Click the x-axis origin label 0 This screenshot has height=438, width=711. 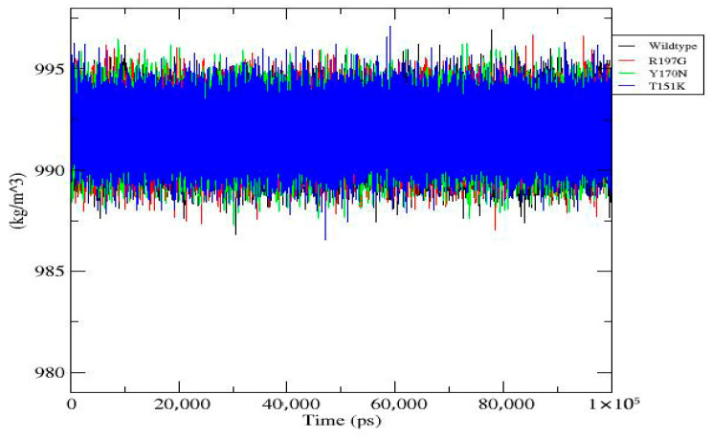click(x=71, y=404)
